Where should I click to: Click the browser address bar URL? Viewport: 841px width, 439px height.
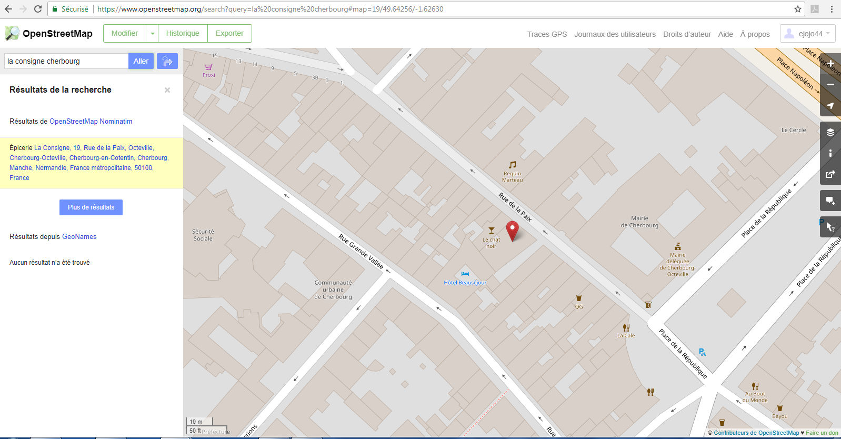[x=270, y=9]
